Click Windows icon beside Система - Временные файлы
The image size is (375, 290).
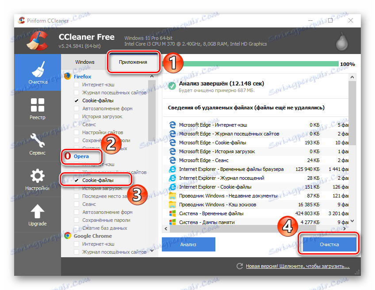tap(172, 213)
